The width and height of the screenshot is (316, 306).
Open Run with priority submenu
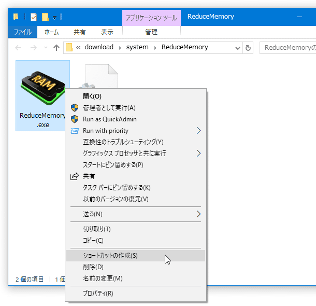[x=136, y=131]
